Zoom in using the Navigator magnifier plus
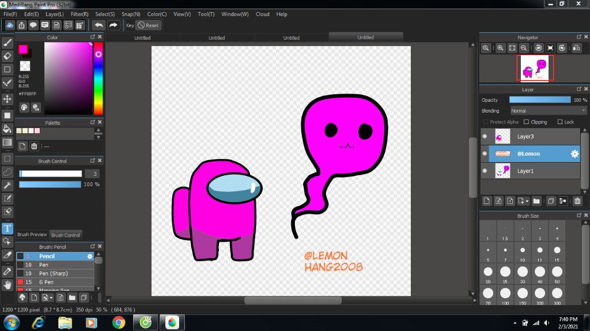The image size is (590, 331). pyautogui.click(x=500, y=48)
